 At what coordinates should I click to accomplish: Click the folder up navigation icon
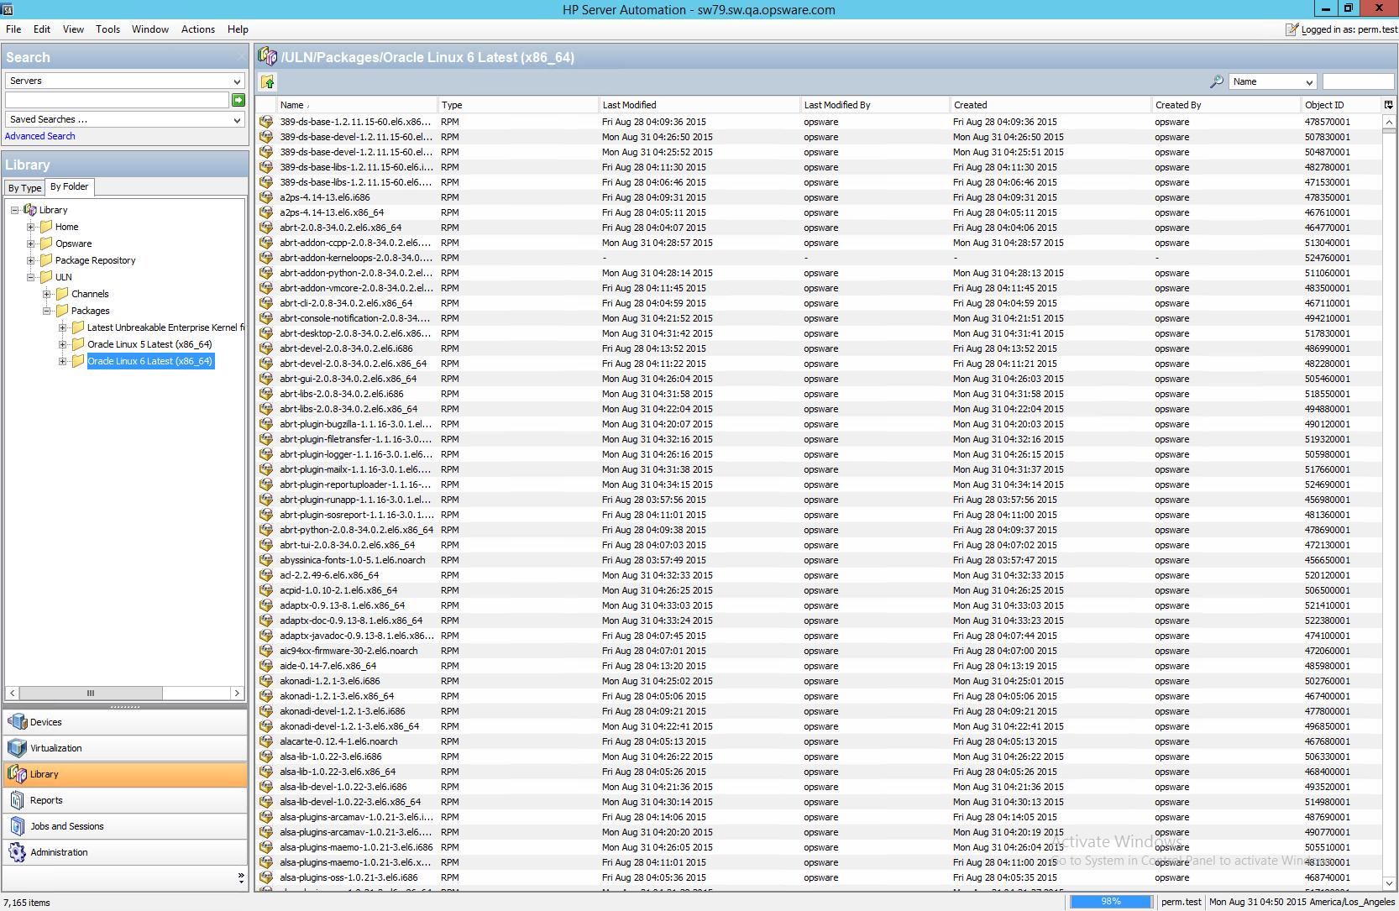pyautogui.click(x=268, y=82)
